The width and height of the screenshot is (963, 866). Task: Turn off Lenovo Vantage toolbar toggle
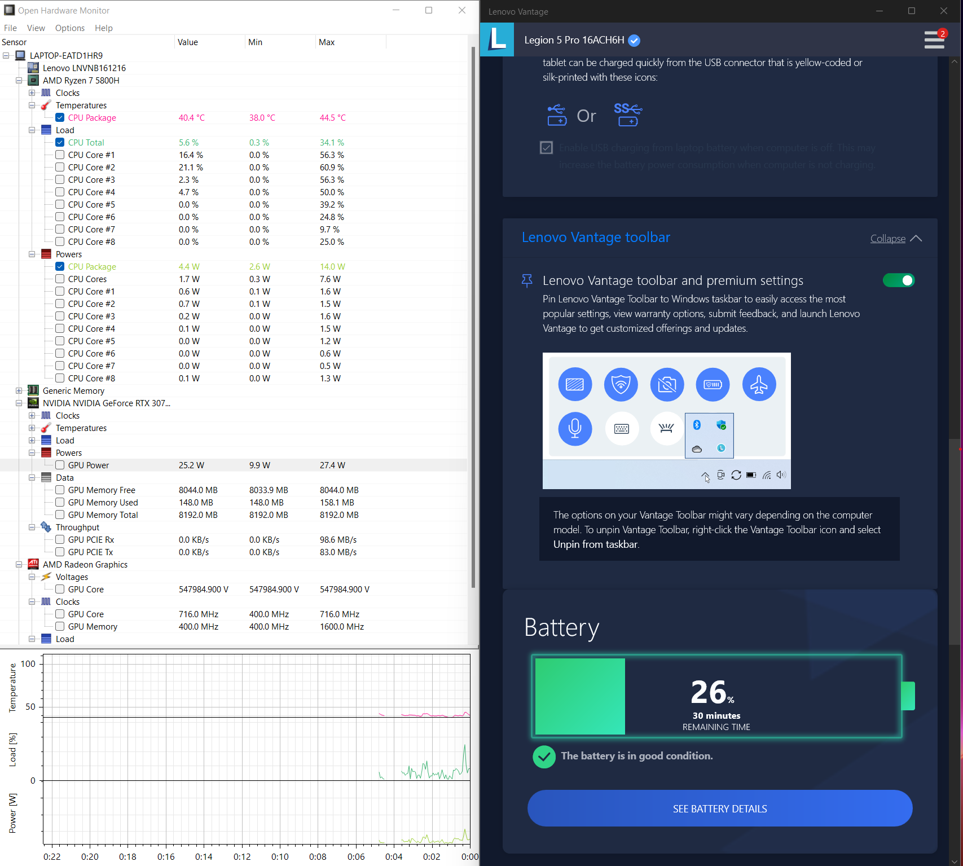point(899,280)
